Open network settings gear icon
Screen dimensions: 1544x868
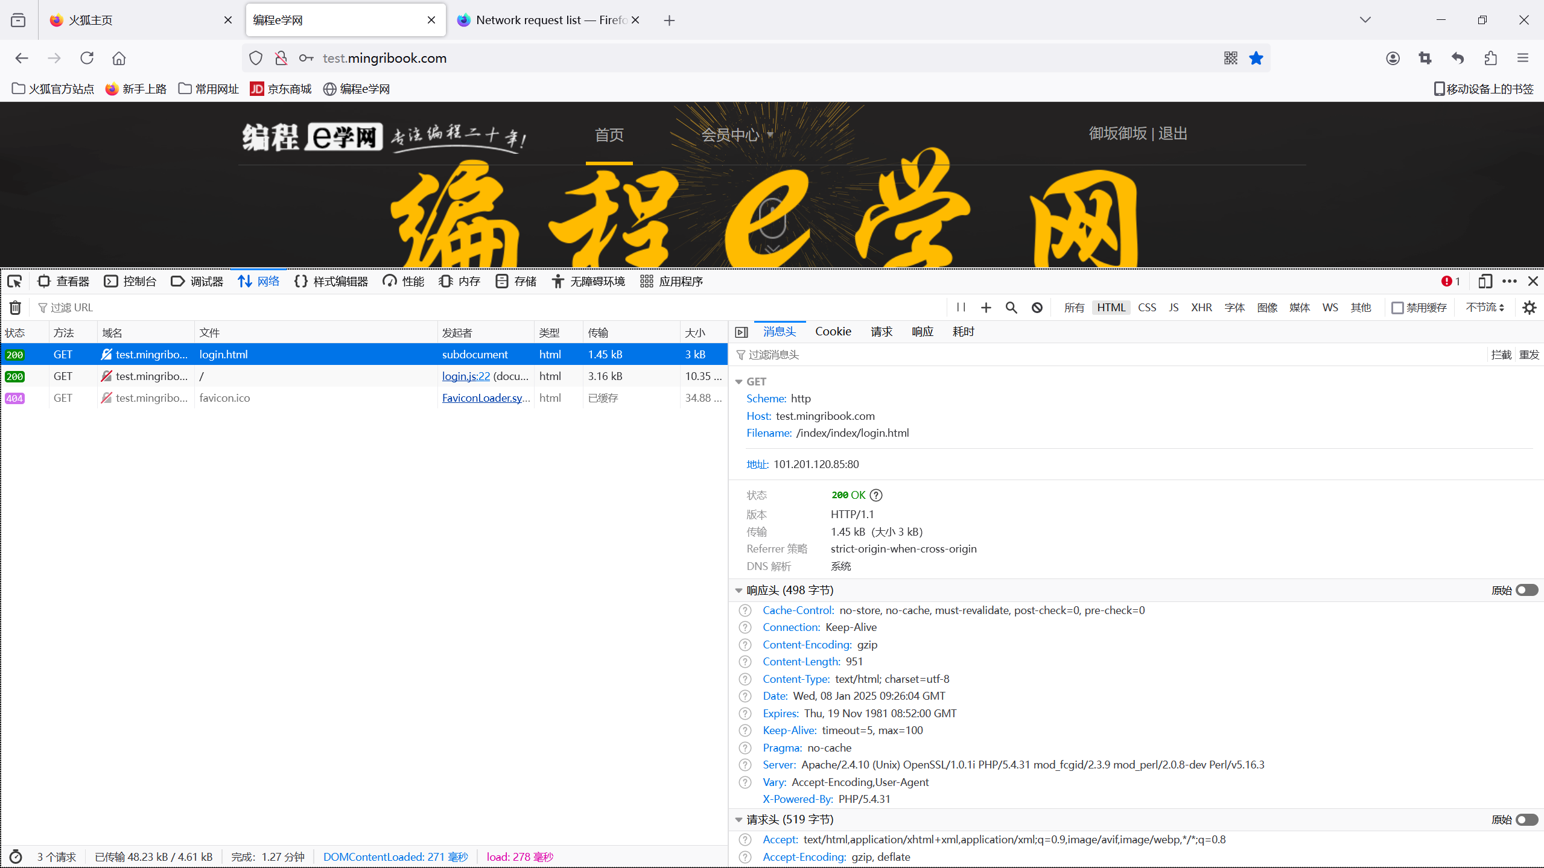pyautogui.click(x=1529, y=308)
